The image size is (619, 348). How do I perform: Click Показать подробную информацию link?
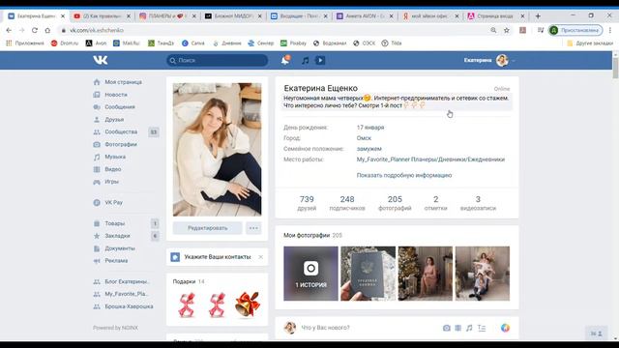(404, 175)
